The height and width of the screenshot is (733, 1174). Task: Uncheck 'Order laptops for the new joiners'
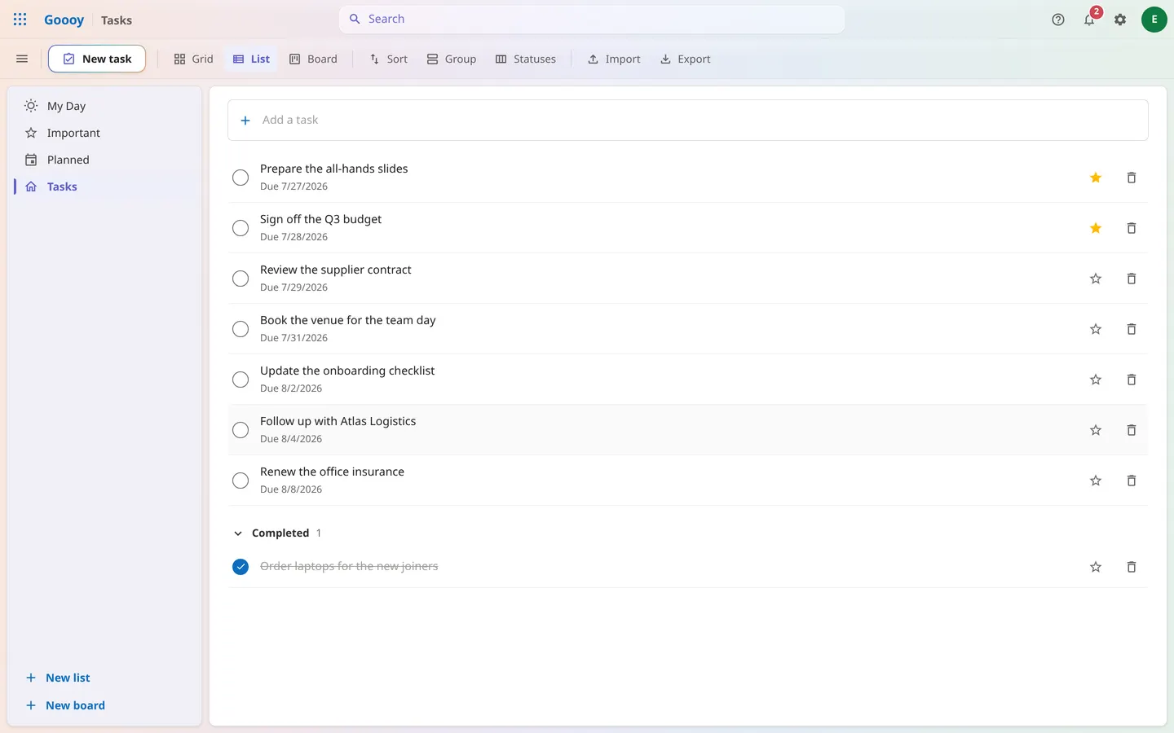point(241,567)
